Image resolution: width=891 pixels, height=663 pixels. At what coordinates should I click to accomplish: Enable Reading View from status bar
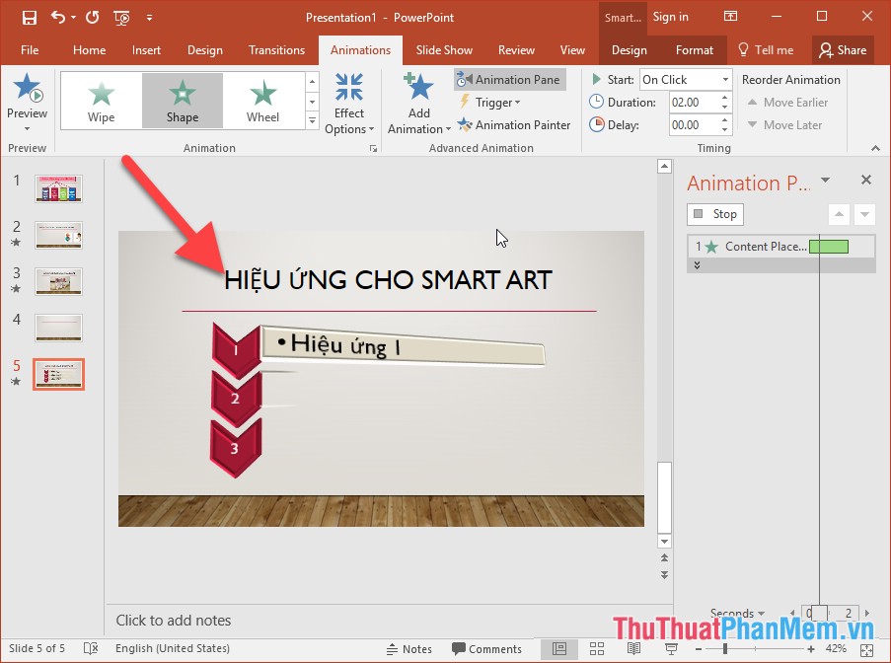633,649
